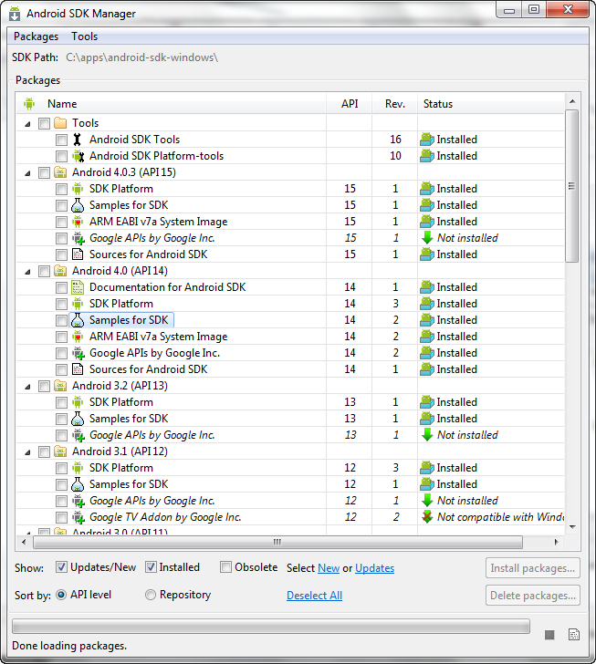Collapse the Android 4.0.3 (API 15) group
The height and width of the screenshot is (664, 596).
(27, 173)
